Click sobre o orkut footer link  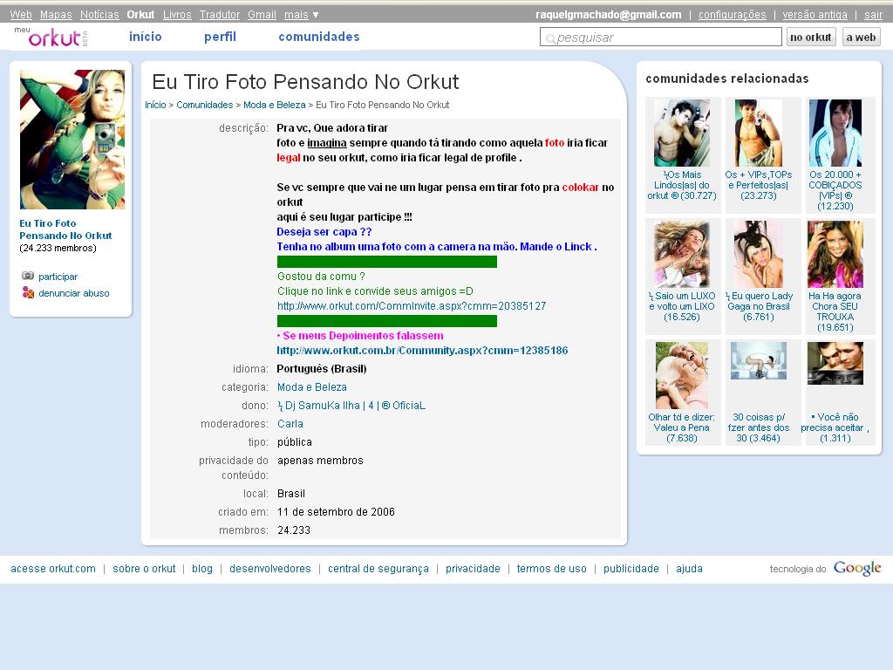tap(144, 569)
